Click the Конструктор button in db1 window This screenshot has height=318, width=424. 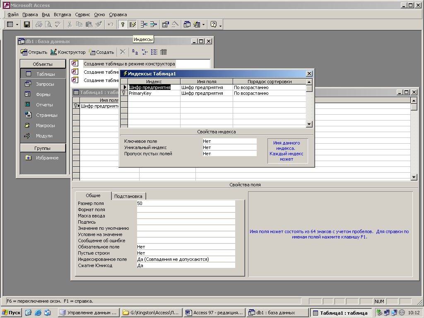(68, 52)
